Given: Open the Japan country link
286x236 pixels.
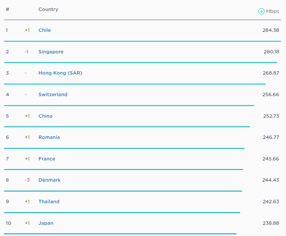Looking at the screenshot, I should 46,223.
